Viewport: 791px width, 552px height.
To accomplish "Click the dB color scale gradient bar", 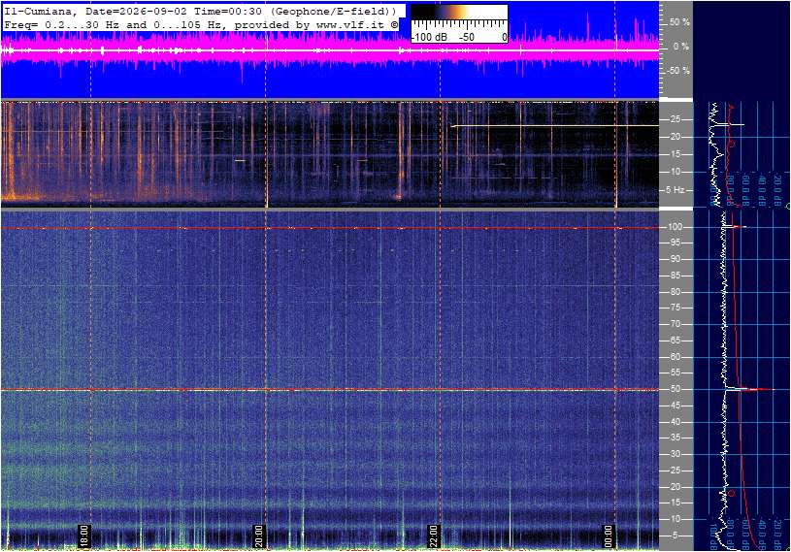I will coord(459,13).
